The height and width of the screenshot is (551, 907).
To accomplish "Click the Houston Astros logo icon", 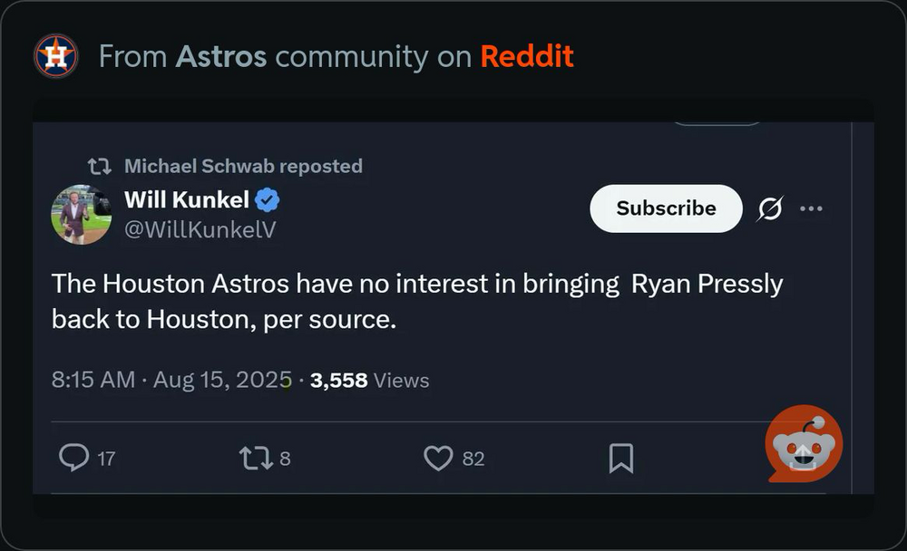I will click(56, 56).
